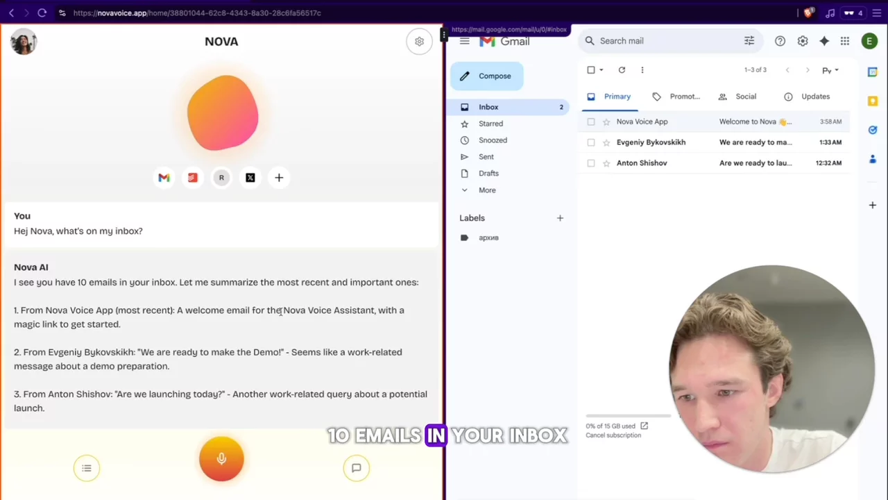The height and width of the screenshot is (500, 888).
Task: Go back in browser history
Action: [x=11, y=12]
